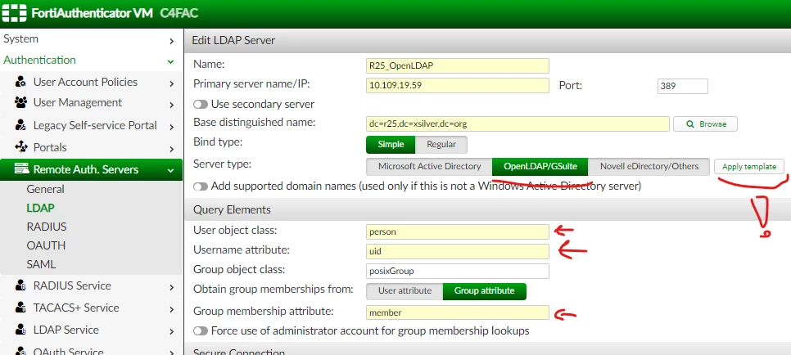Screen dimensions: 791x355
Task: Collapse the Authentication section chevron
Action: click(x=171, y=61)
